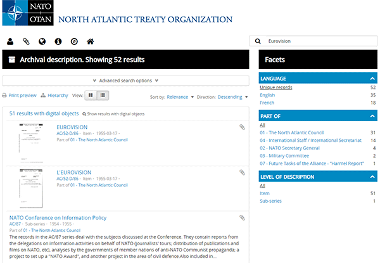
Task: Open the quick links info icon
Action: click(58, 41)
